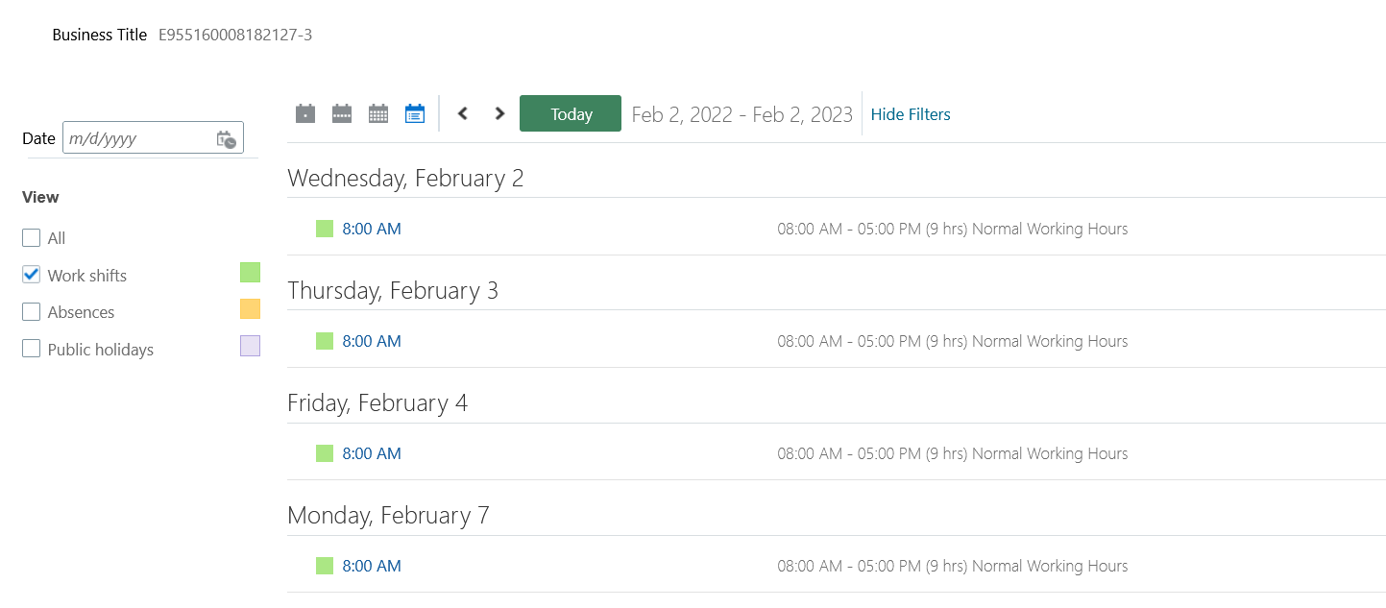This screenshot has width=1386, height=608.
Task: Enable the Absences checkbox
Action: click(x=32, y=312)
